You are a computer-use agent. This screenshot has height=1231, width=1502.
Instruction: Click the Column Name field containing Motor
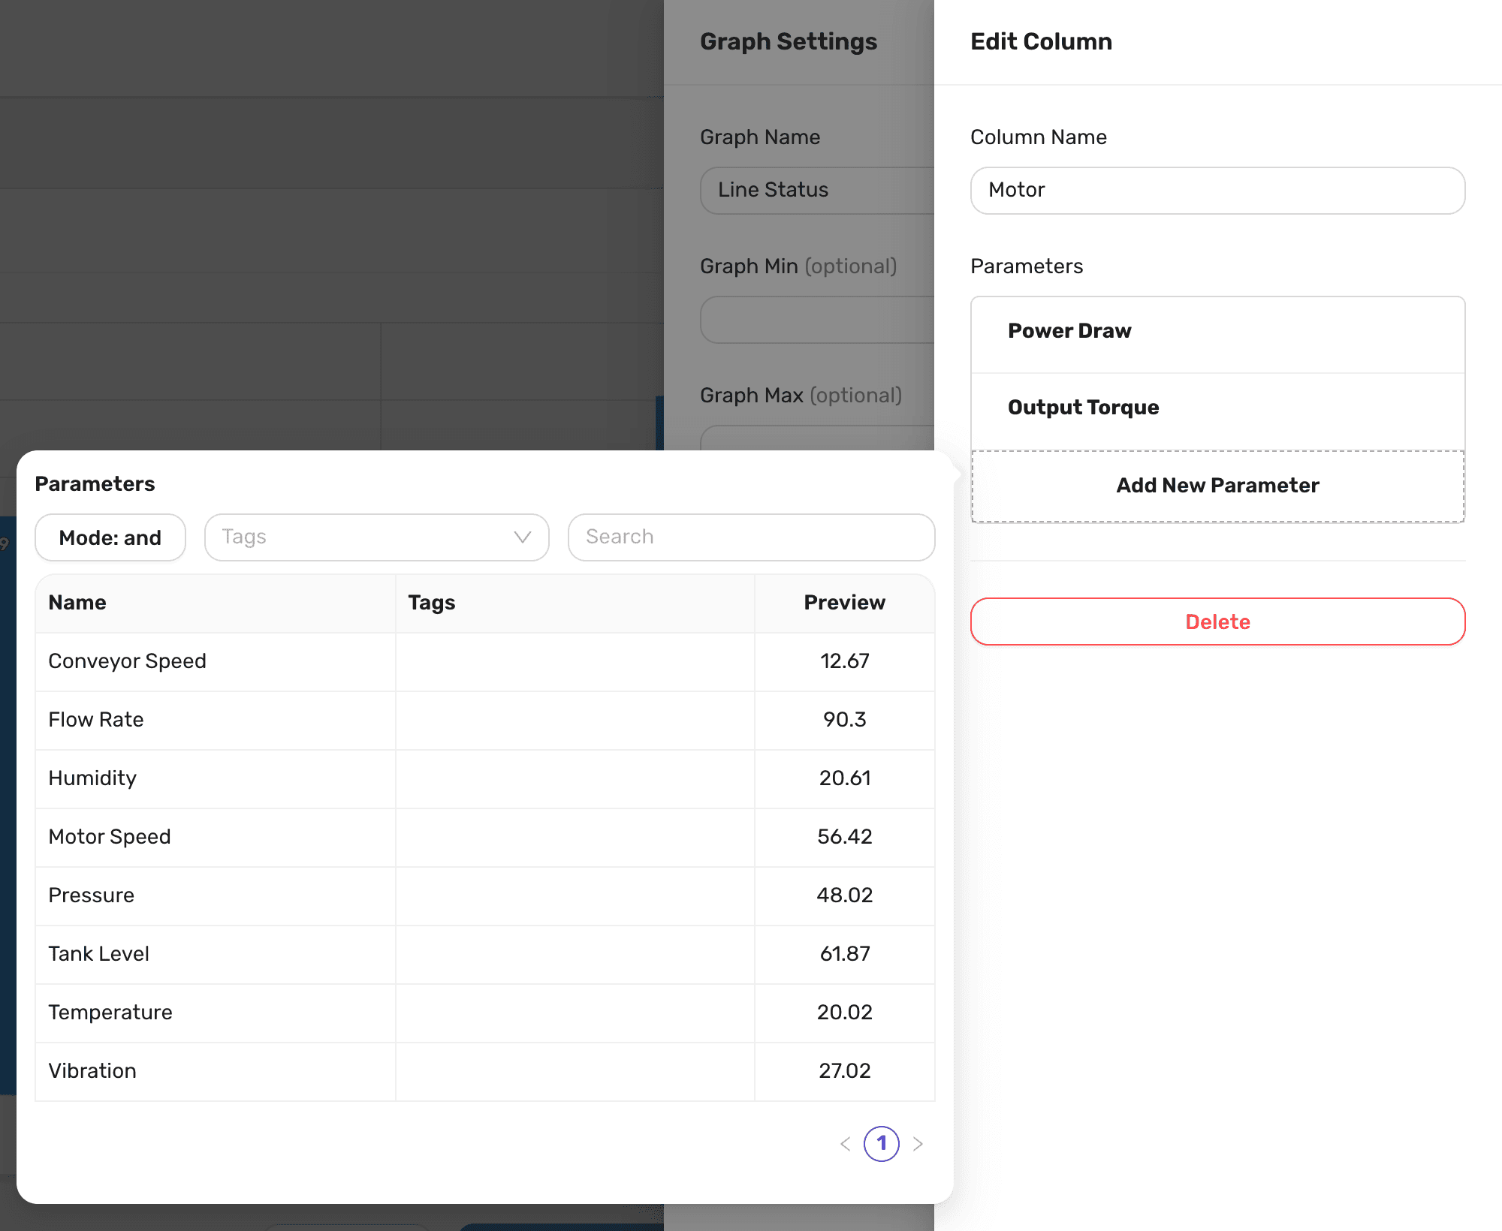[x=1217, y=191]
